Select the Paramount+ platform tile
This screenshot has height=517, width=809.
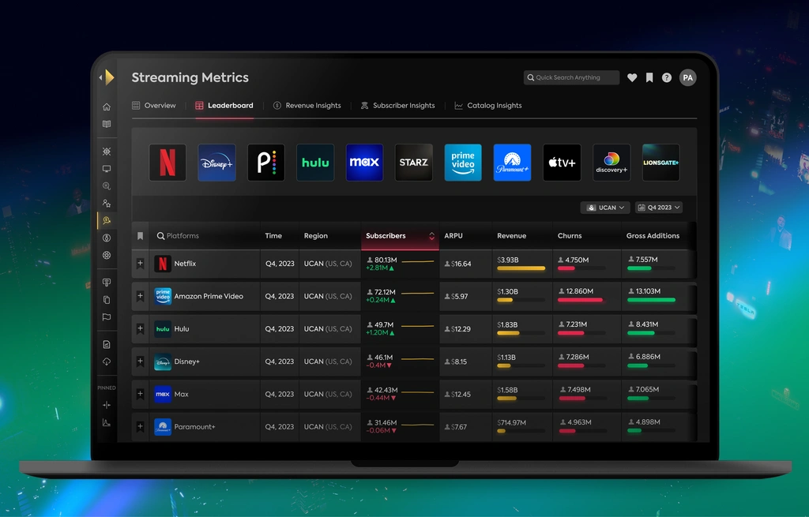pyautogui.click(x=512, y=163)
